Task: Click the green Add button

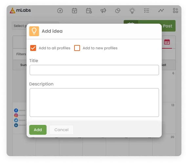Action: [38, 130]
